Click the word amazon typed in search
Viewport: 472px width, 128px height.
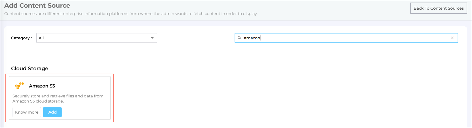point(252,38)
